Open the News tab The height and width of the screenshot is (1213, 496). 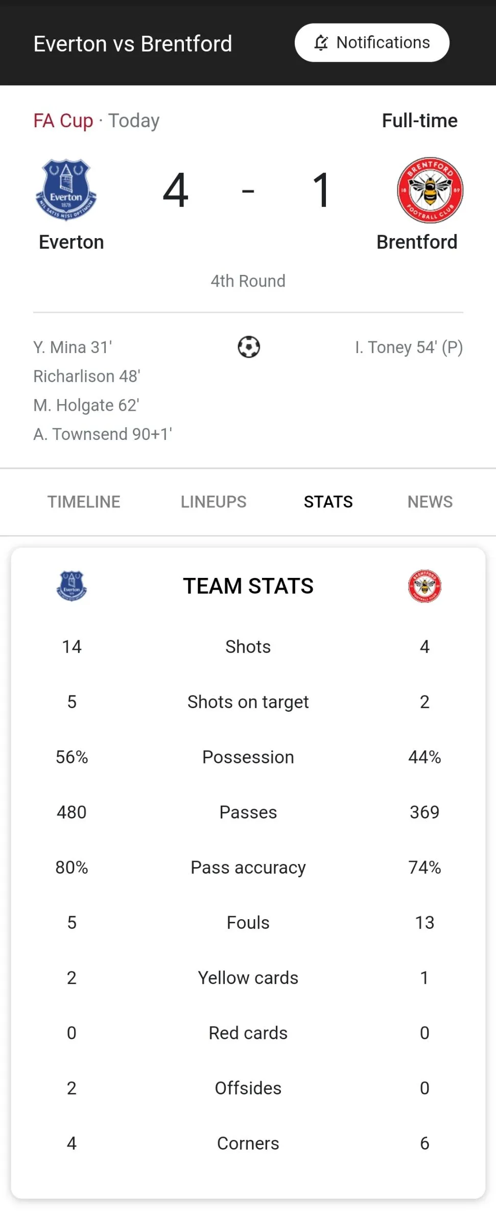430,502
